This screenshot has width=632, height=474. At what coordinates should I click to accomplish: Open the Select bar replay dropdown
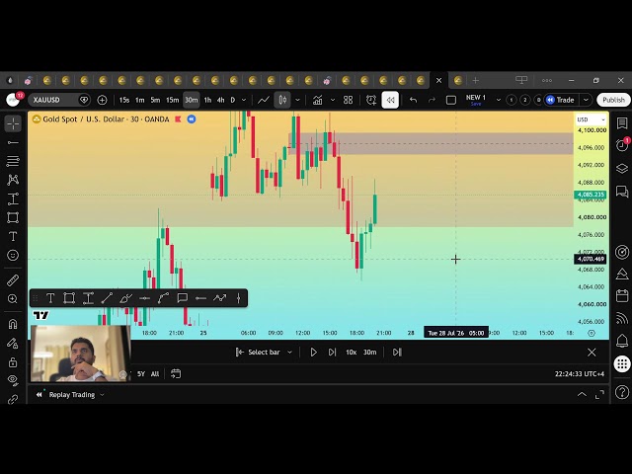(264, 353)
